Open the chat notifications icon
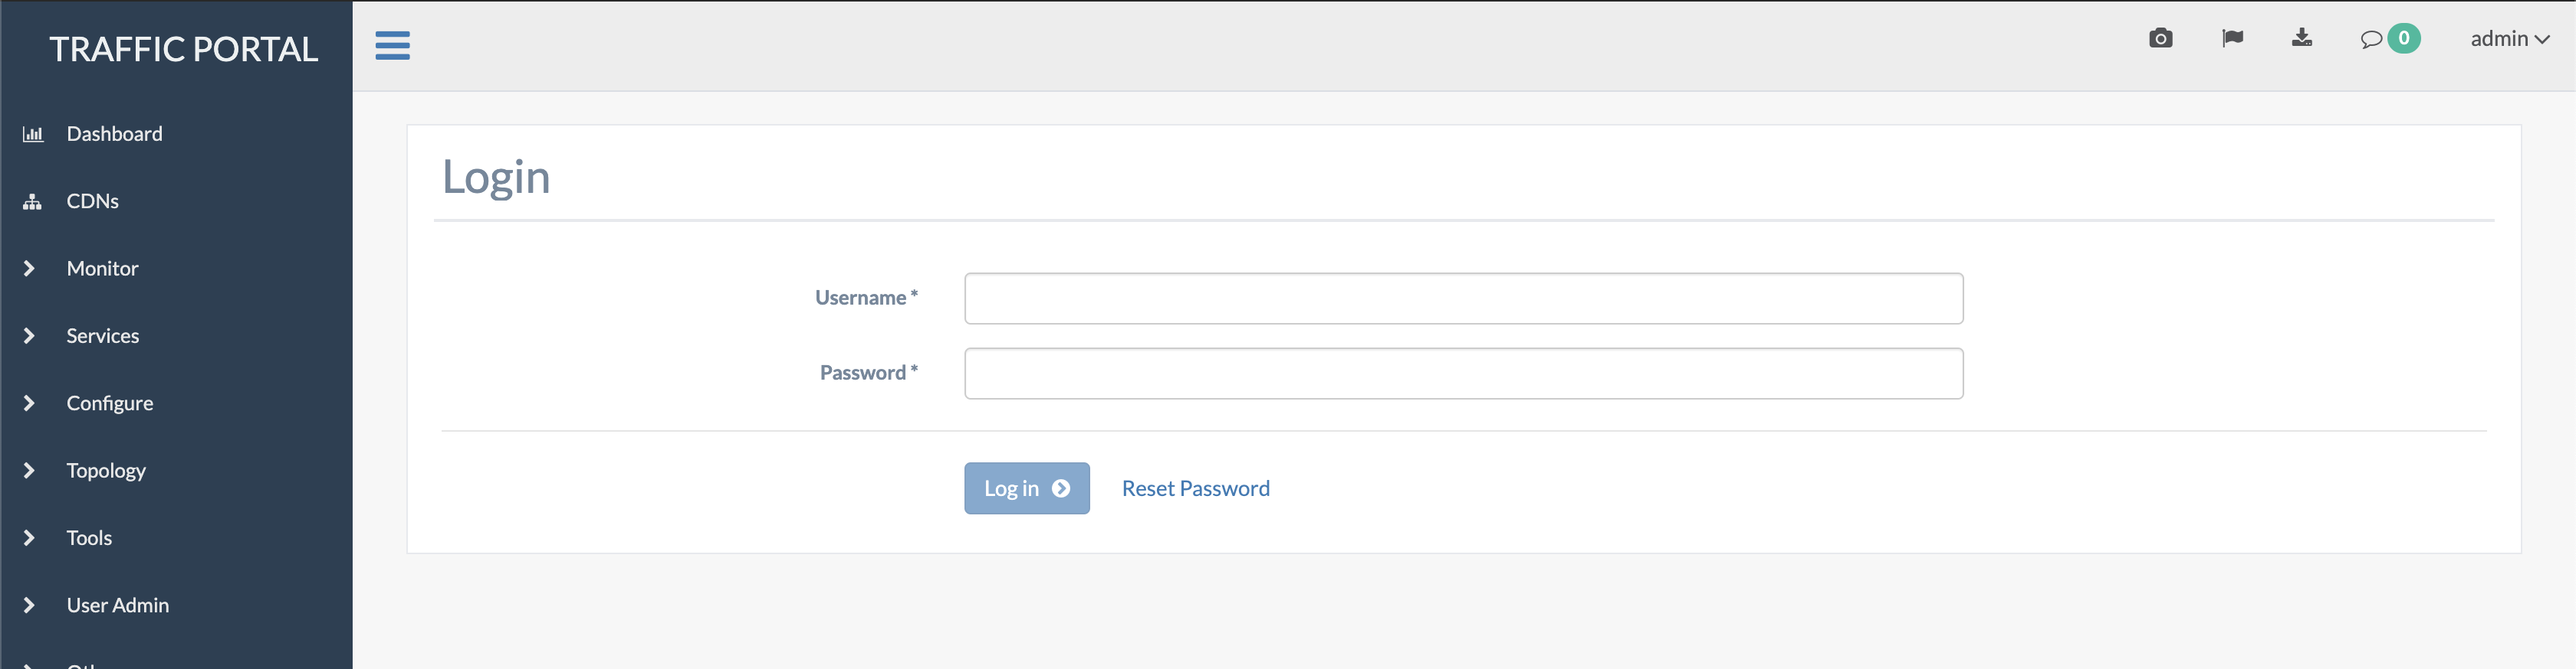The height and width of the screenshot is (669, 2576). 2372,39
